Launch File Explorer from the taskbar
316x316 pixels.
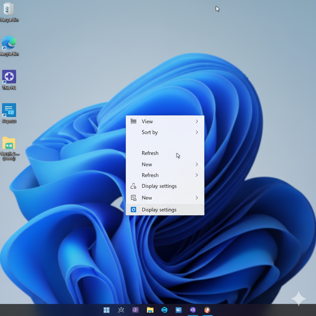pyautogui.click(x=150, y=310)
